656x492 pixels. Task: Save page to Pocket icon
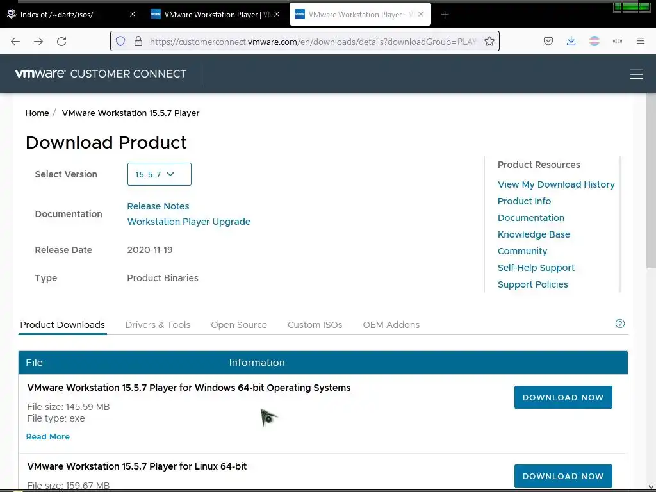point(548,41)
